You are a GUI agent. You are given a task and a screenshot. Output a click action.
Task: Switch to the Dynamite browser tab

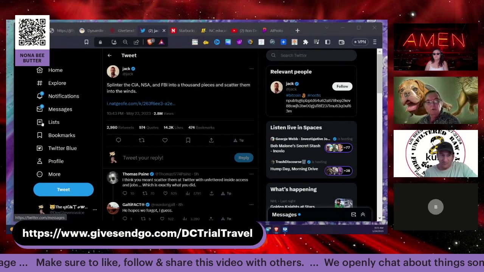[92, 31]
